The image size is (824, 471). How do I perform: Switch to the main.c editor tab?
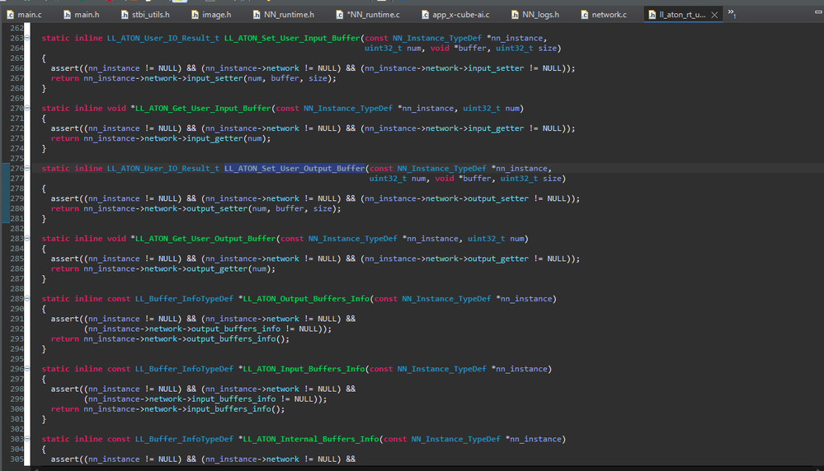[29, 15]
